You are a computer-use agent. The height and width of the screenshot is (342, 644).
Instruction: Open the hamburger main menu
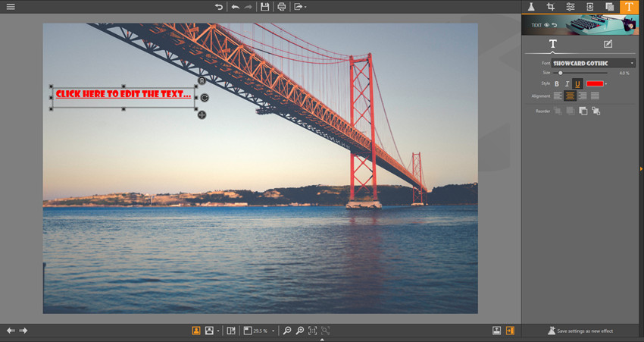point(11,7)
